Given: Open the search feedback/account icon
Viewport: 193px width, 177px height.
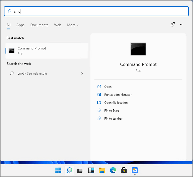Looking at the screenshot, I should (x=173, y=25).
